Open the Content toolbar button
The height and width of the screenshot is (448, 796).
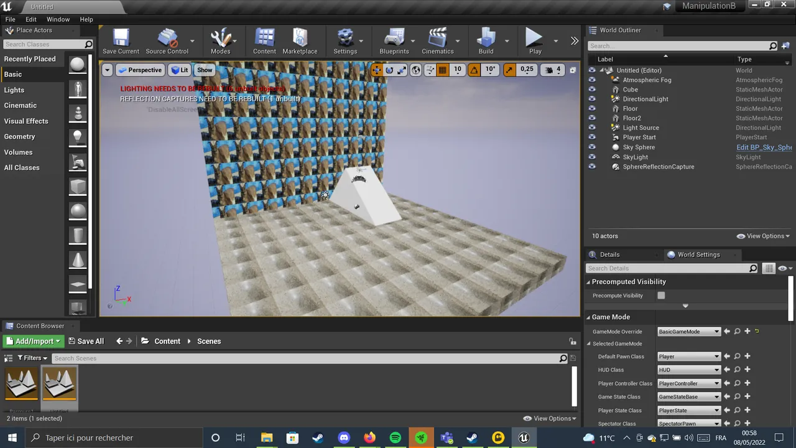[x=264, y=42]
